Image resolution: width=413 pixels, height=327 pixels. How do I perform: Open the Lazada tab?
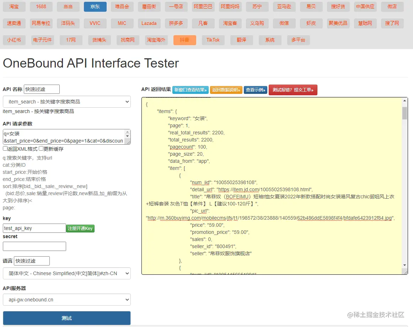coord(149,23)
